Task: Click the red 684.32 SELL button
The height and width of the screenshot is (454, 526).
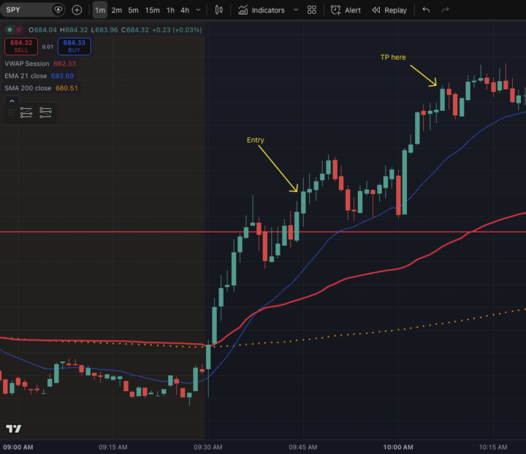Action: click(21, 46)
